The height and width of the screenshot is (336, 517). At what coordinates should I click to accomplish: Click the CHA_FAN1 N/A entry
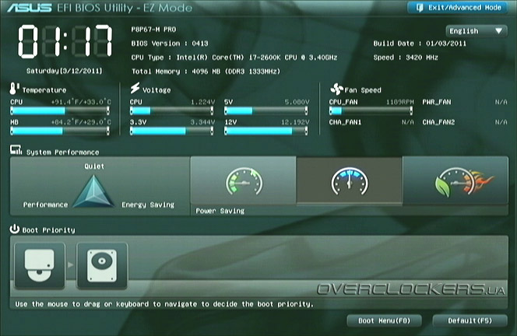click(371, 122)
